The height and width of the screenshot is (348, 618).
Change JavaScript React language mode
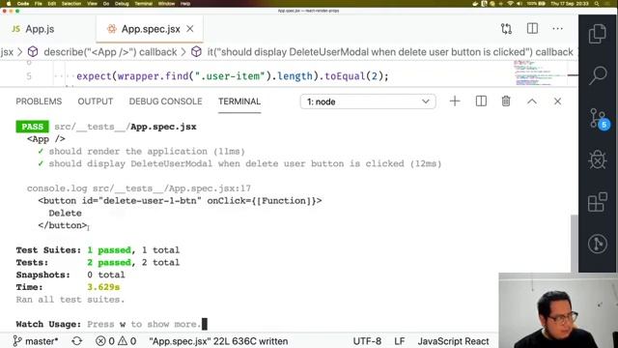(x=453, y=341)
